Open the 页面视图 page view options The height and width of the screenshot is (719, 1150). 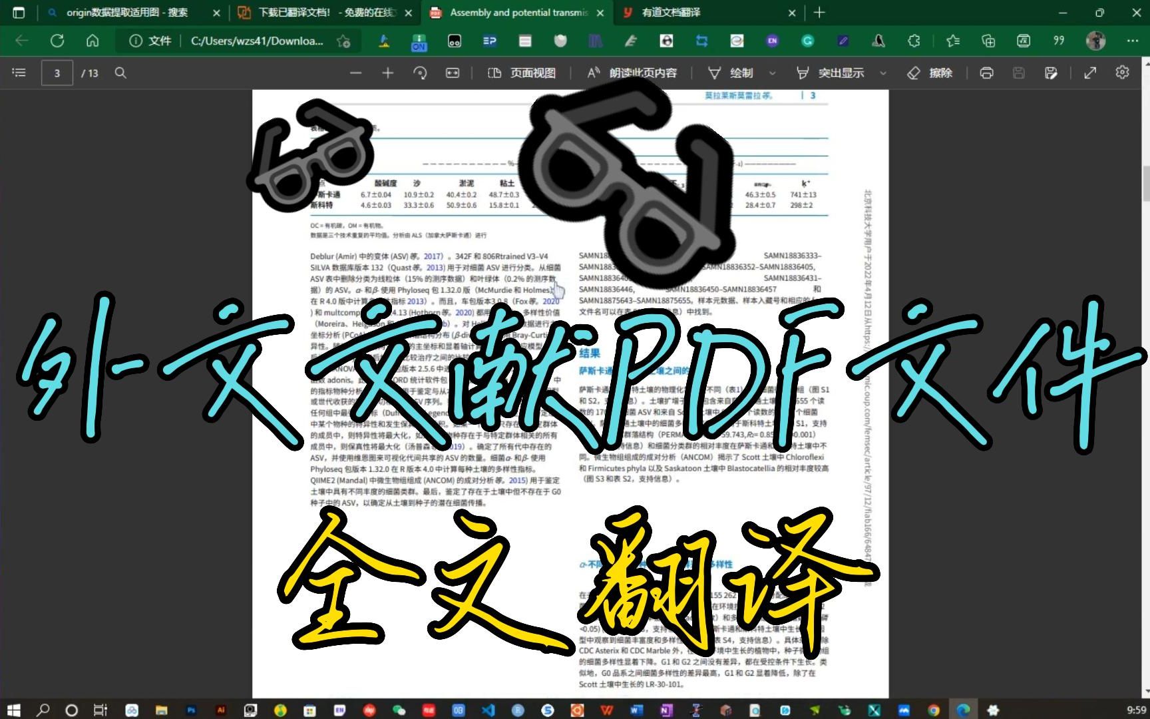[522, 73]
